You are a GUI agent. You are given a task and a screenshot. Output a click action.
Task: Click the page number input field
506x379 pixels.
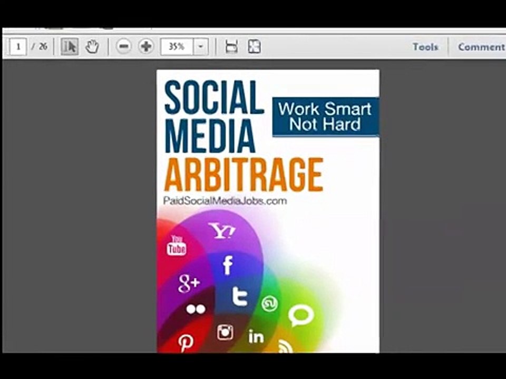click(x=18, y=47)
